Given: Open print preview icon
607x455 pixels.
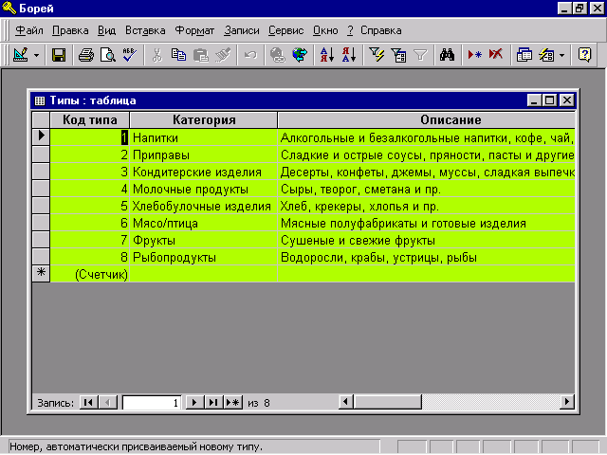Looking at the screenshot, I should [x=107, y=55].
